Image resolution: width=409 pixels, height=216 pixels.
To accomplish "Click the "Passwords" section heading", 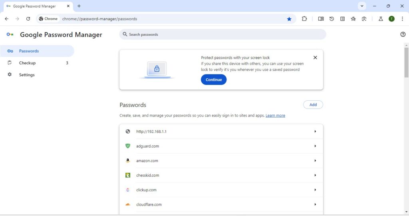I will tap(133, 105).
